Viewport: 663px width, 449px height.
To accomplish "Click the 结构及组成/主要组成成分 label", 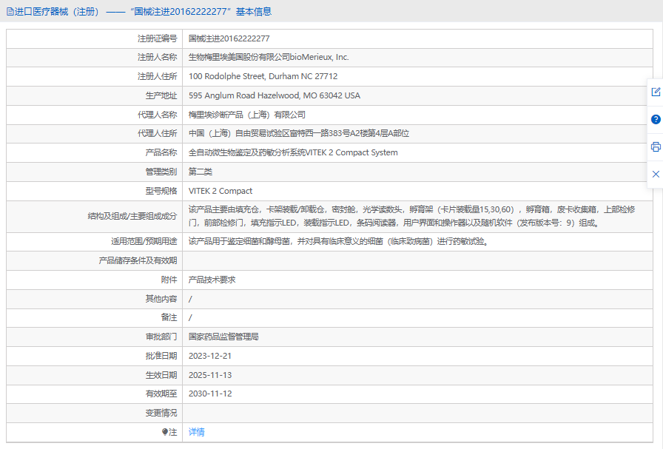I will point(132,217).
